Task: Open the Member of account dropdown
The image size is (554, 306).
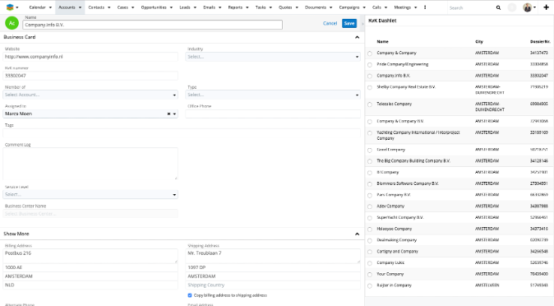Action: (90, 95)
